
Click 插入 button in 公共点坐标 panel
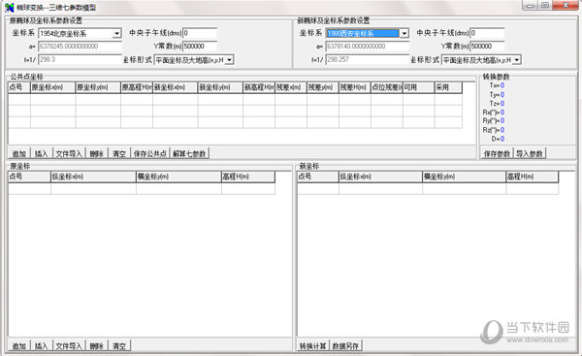click(x=41, y=153)
